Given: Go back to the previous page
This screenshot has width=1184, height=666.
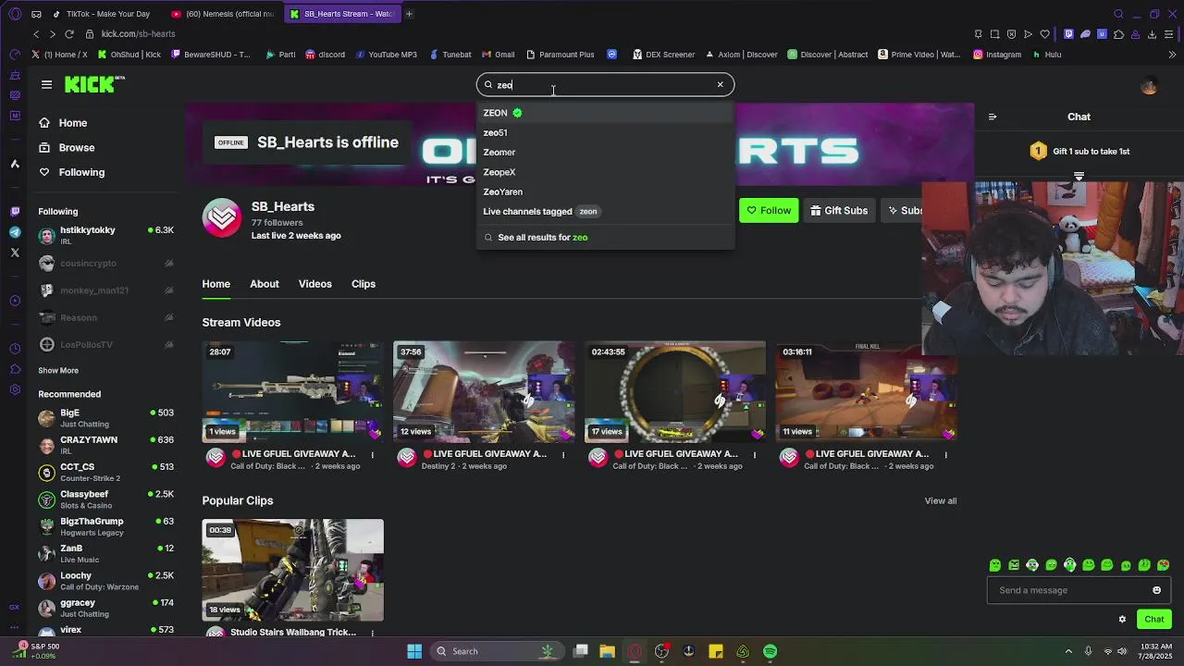Looking at the screenshot, I should pos(36,34).
